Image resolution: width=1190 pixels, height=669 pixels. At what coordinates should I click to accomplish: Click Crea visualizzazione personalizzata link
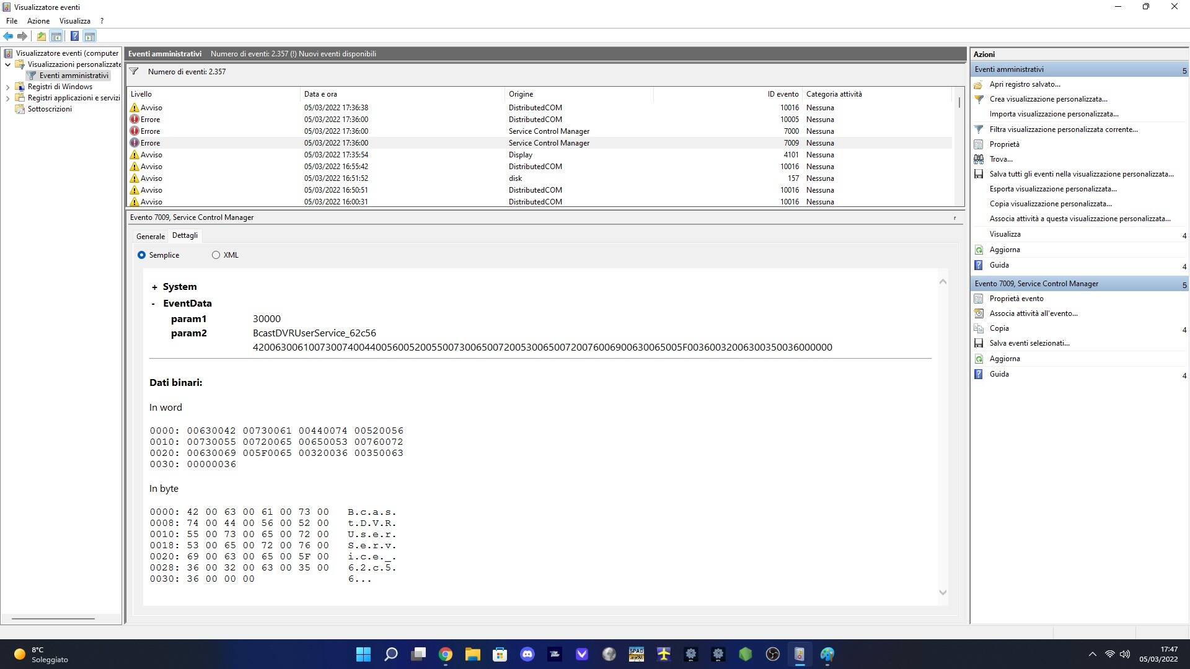tap(1048, 99)
